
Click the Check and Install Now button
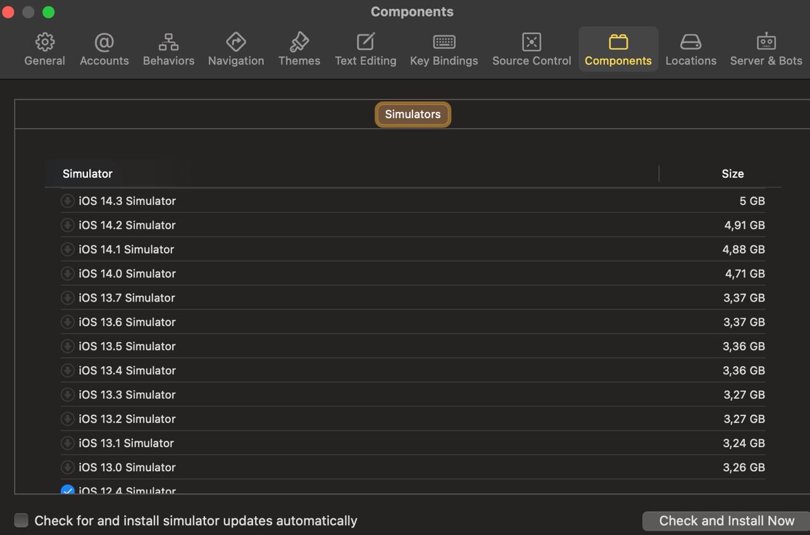tap(726, 521)
